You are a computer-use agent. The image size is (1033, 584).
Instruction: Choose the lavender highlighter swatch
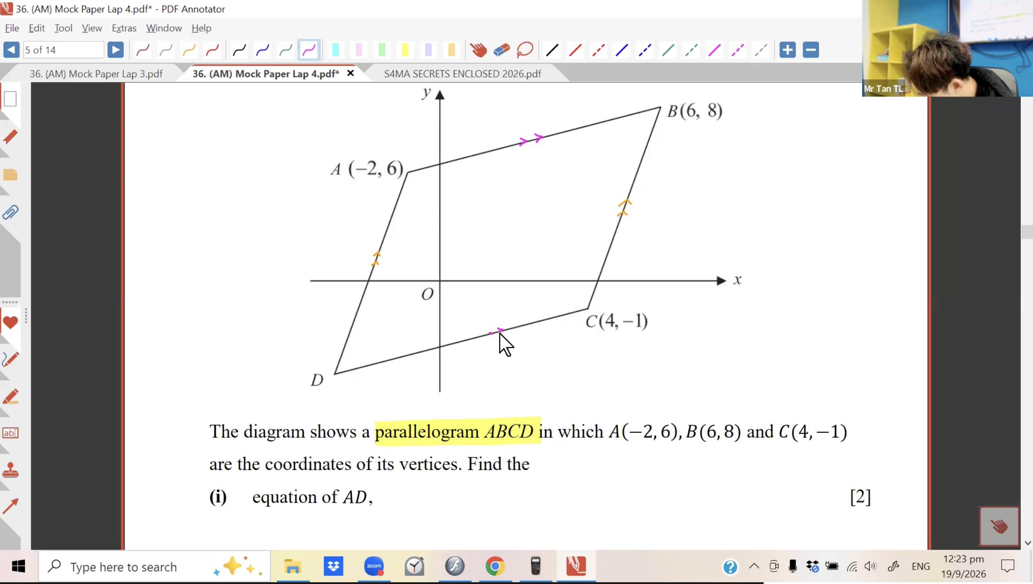428,50
